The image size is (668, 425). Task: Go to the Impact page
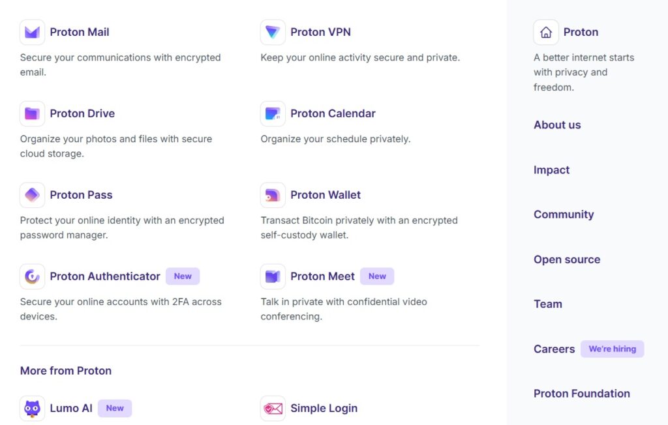pyautogui.click(x=551, y=170)
